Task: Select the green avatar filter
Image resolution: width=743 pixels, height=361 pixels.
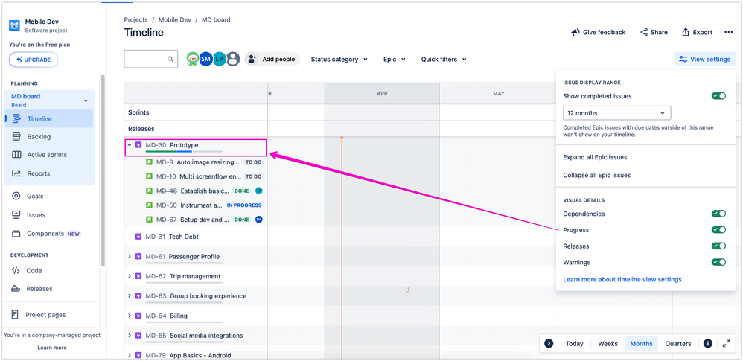Action: coord(192,59)
